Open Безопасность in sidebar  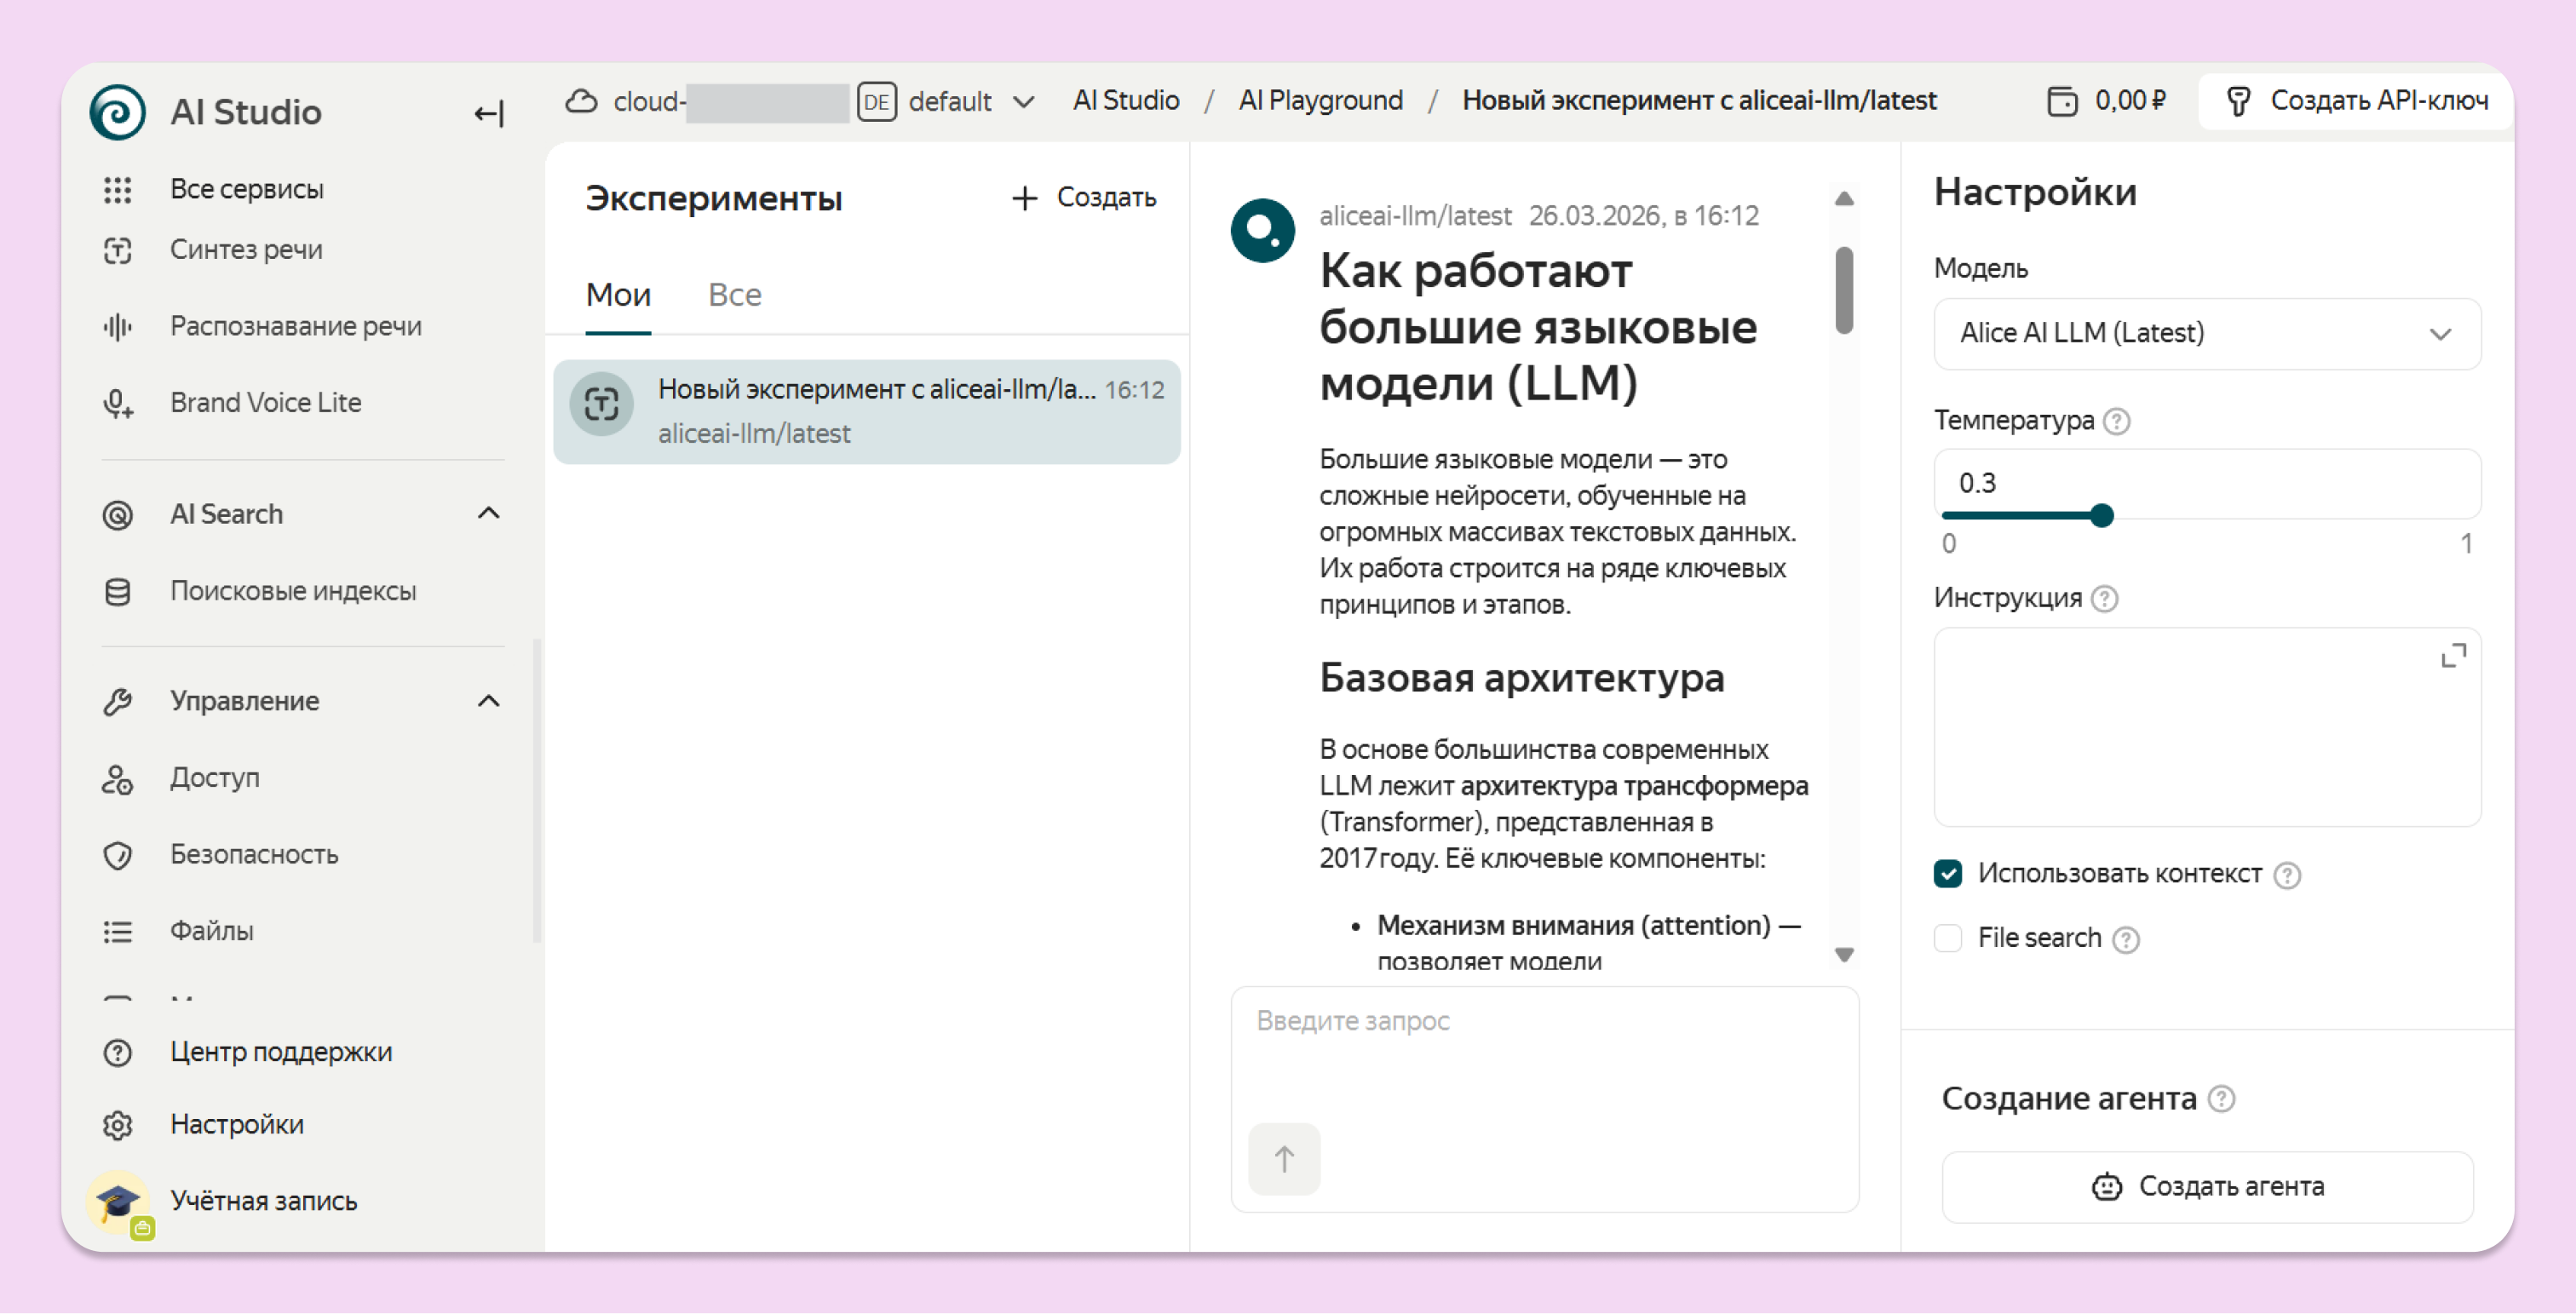coord(254,855)
